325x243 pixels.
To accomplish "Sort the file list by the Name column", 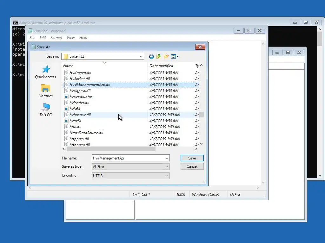I will point(105,66).
